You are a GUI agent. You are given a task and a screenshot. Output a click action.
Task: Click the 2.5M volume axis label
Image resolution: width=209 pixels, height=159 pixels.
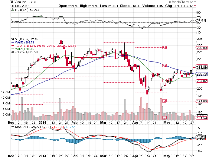(6, 114)
